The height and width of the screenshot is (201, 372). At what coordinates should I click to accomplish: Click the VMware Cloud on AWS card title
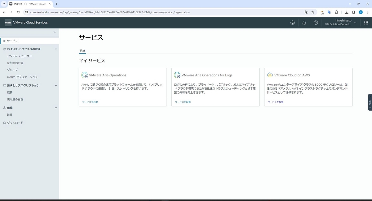coord(292,75)
